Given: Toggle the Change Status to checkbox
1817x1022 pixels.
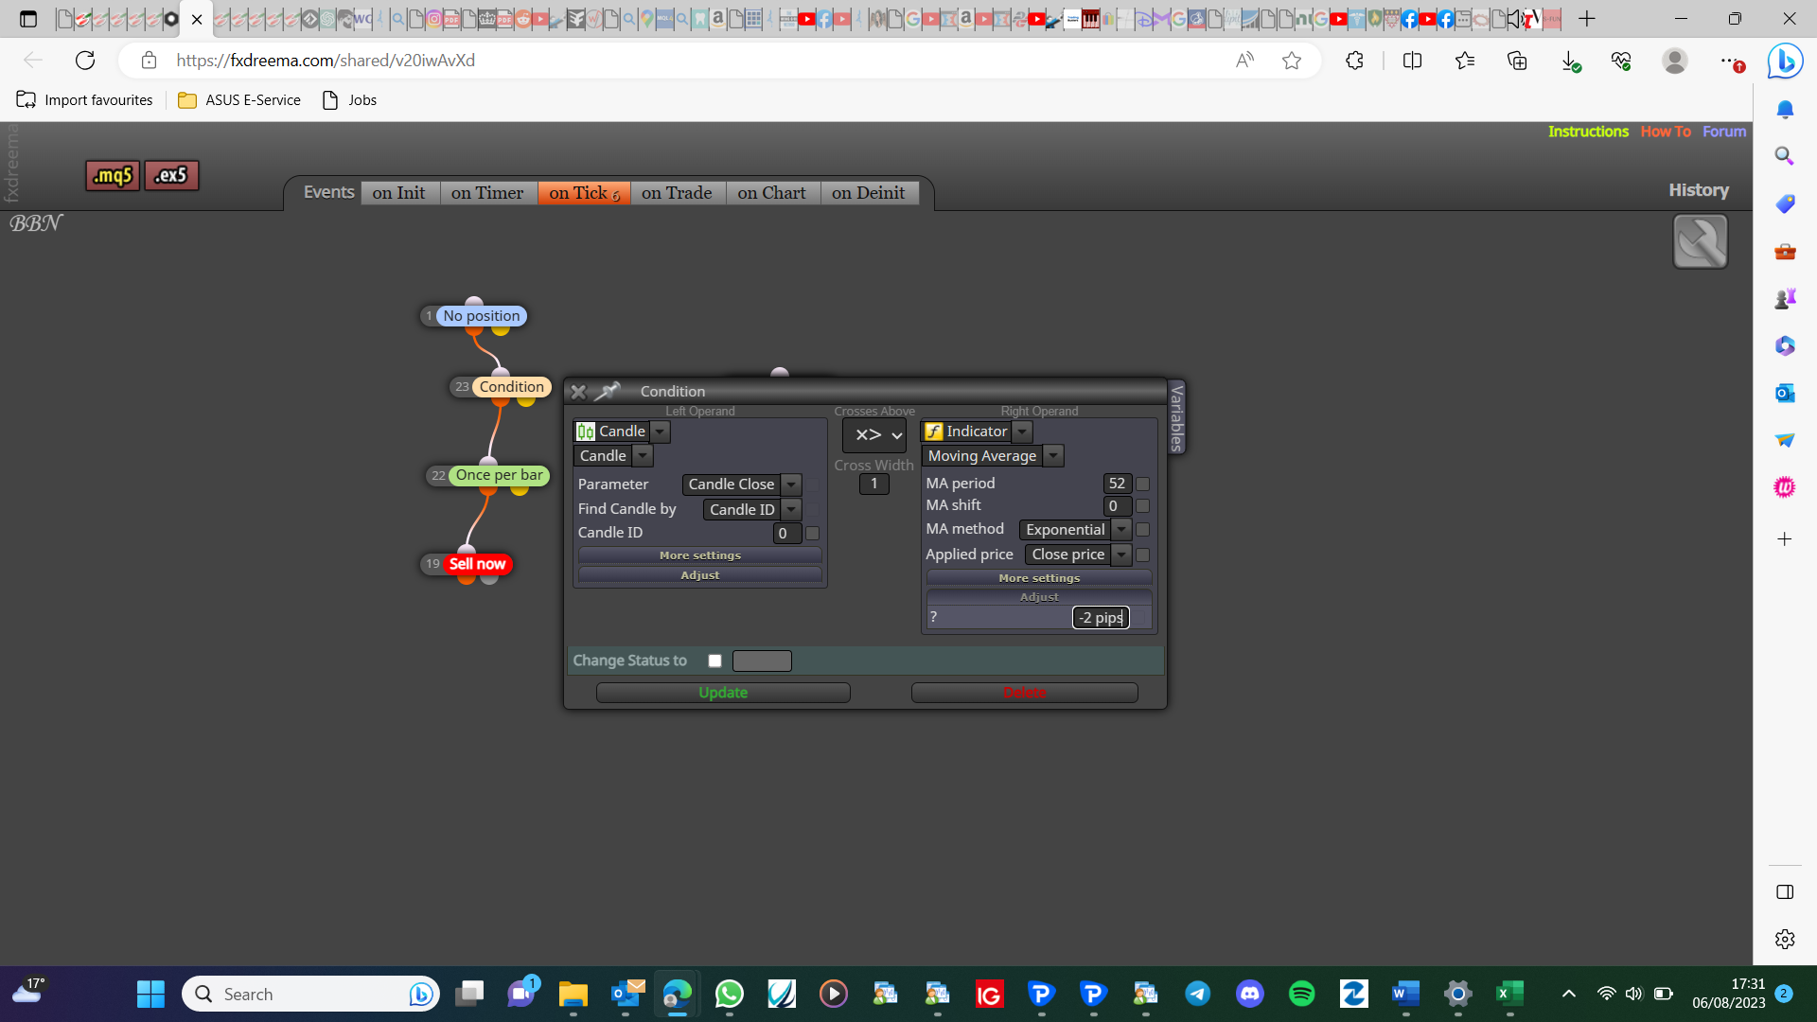Looking at the screenshot, I should point(715,661).
